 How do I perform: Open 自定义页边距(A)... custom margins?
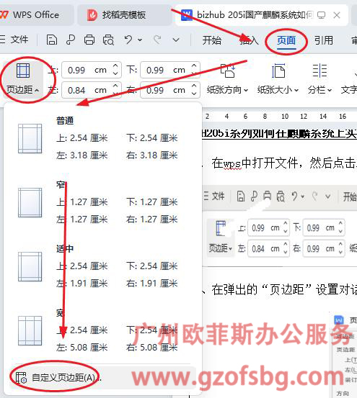click(x=103, y=378)
